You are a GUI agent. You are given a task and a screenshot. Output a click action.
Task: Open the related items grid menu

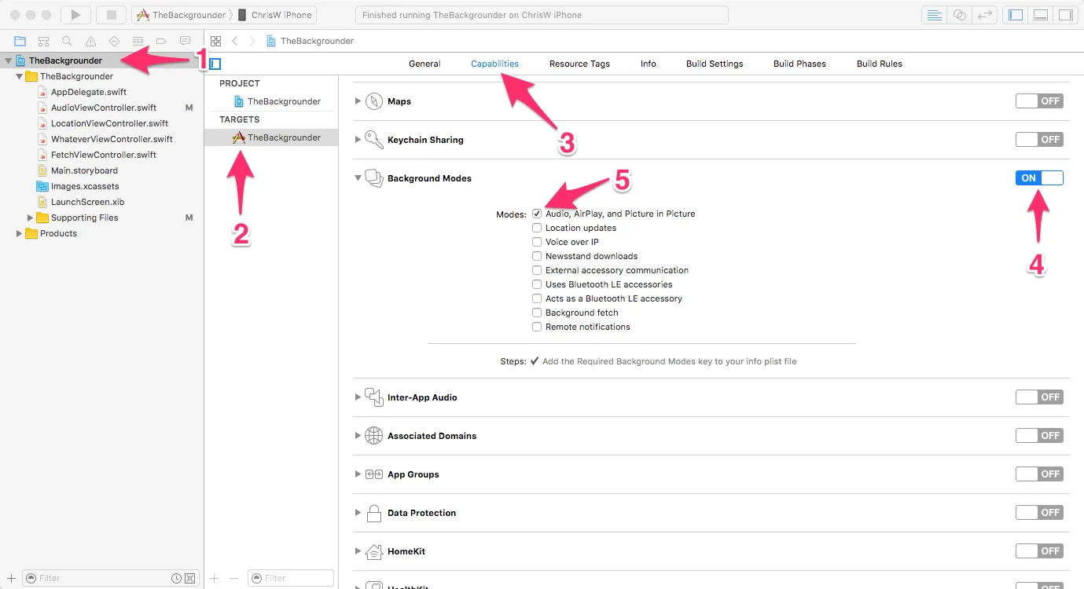[216, 41]
